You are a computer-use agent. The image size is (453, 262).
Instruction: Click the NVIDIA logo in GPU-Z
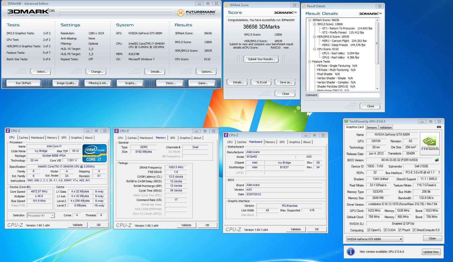pyautogui.click(x=430, y=144)
